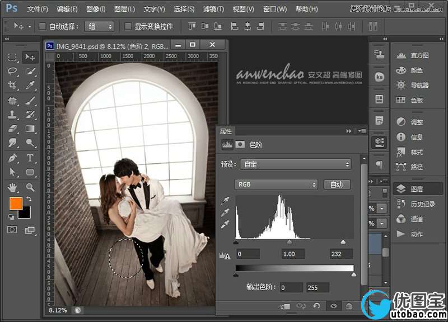Select the Rounded Rectangle shape tool

pyautogui.click(x=30, y=172)
